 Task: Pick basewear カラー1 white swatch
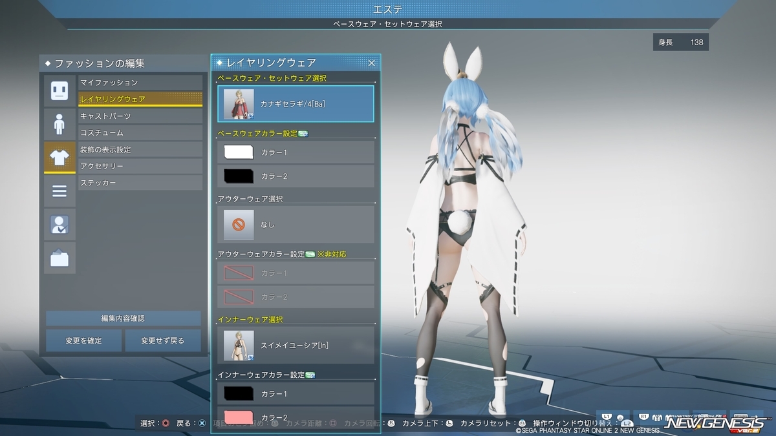tap(238, 152)
